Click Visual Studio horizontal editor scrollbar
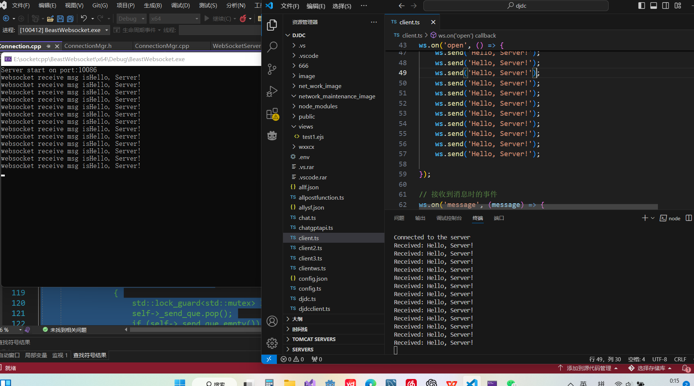This screenshot has height=386, width=694. coord(195,330)
